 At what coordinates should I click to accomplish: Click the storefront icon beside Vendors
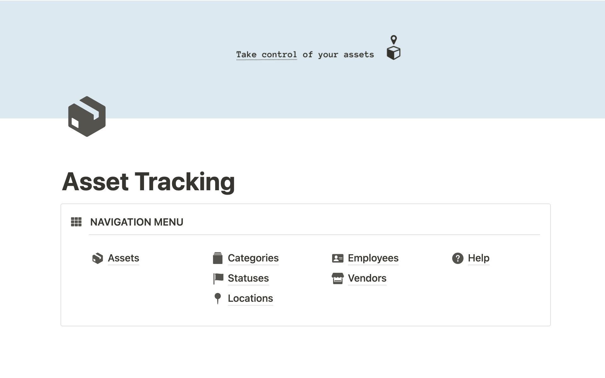(337, 278)
